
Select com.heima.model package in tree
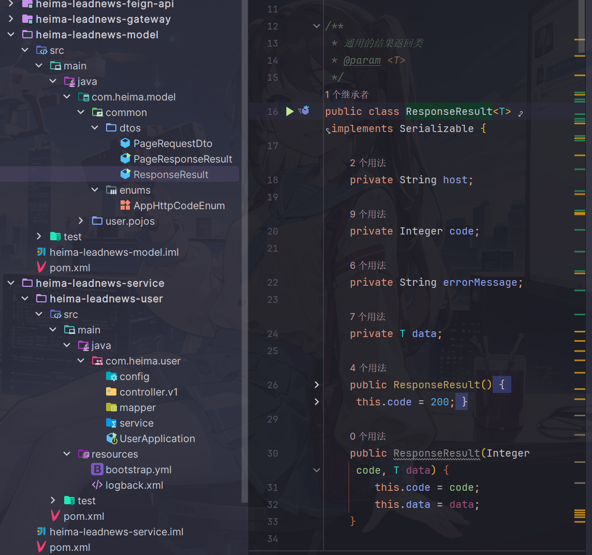point(134,97)
